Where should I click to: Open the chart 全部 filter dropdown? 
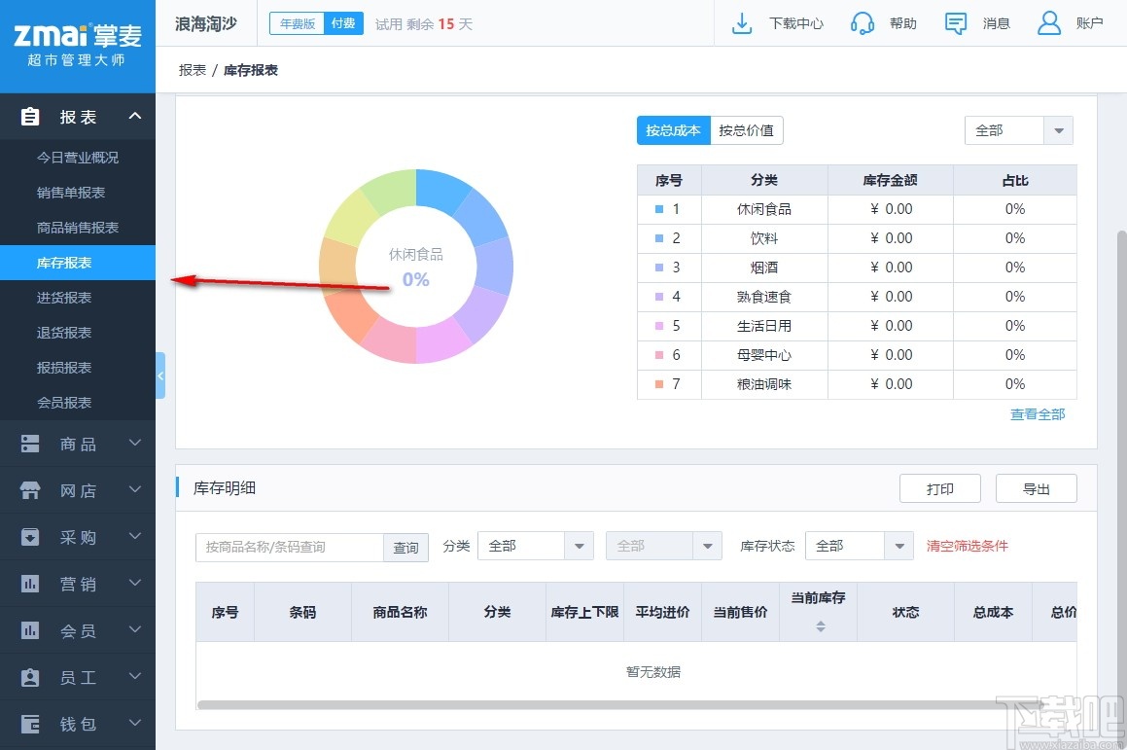[x=1018, y=131]
